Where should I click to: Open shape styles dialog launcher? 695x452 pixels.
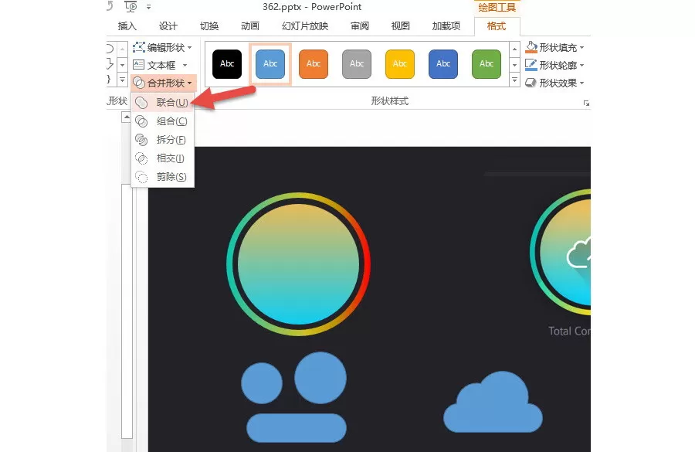(586, 104)
